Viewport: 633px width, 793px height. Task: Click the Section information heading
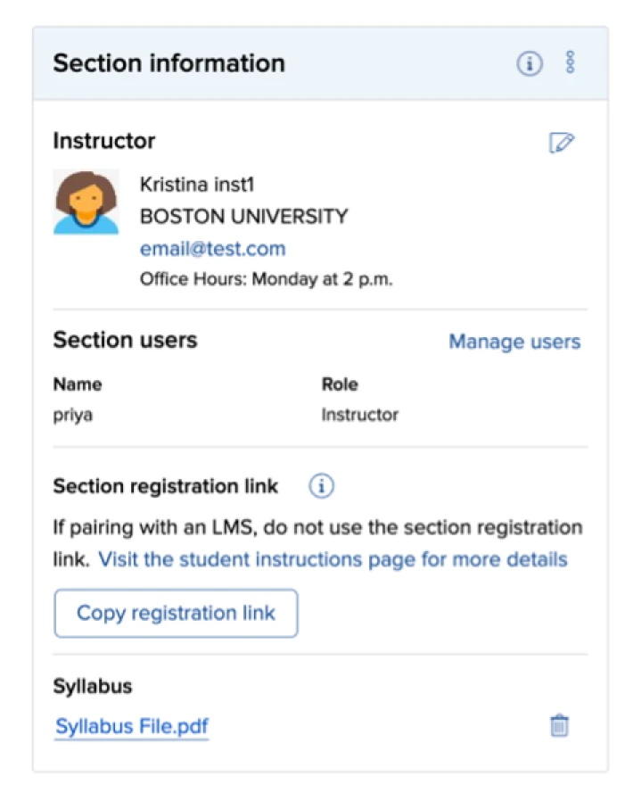click(x=169, y=63)
